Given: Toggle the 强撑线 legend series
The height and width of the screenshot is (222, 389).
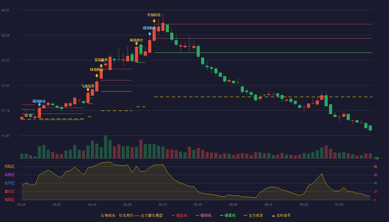Looking at the screenshot, I should click(228, 215).
